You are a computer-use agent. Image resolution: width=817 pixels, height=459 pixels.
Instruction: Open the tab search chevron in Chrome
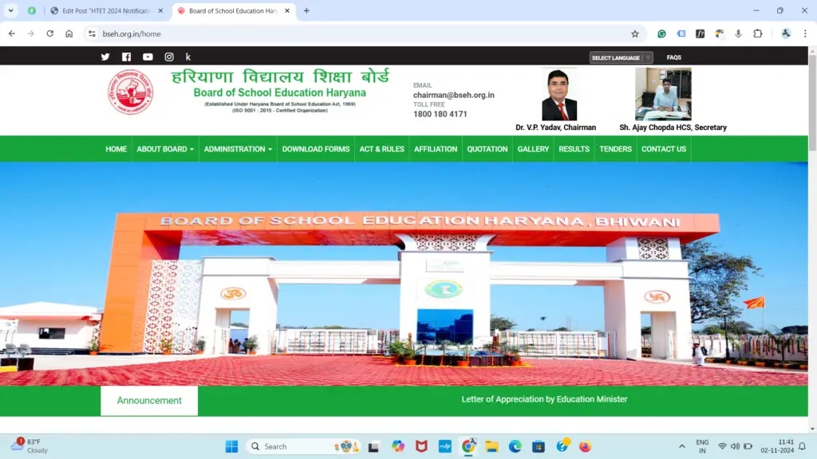click(10, 10)
